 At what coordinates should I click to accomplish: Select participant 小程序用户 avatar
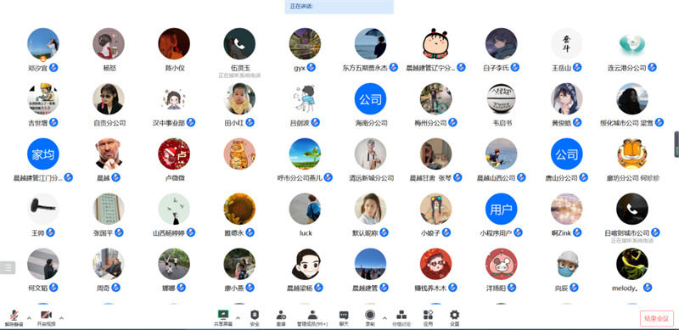(x=501, y=210)
